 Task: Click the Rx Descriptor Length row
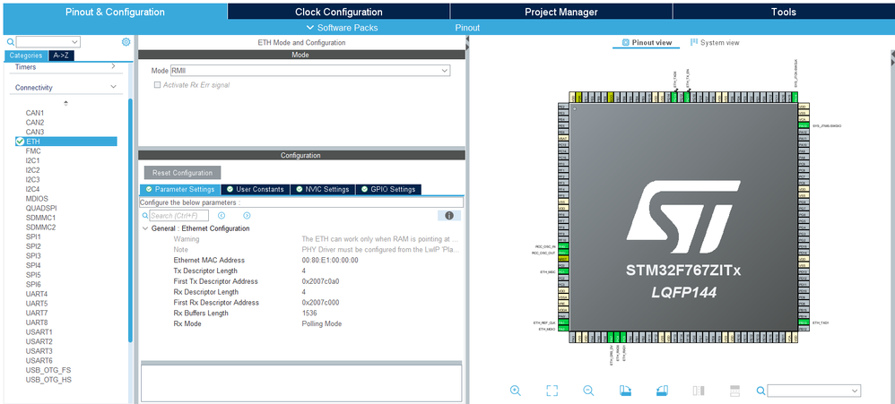301,292
